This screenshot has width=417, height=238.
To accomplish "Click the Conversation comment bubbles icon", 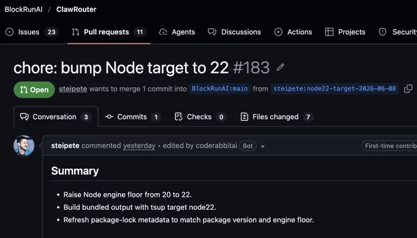I will [x=25, y=117].
